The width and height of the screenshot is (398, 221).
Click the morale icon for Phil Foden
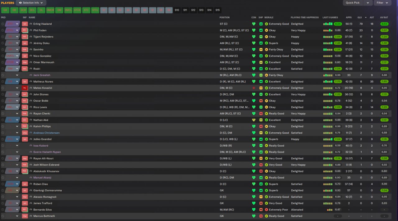point(266,30)
